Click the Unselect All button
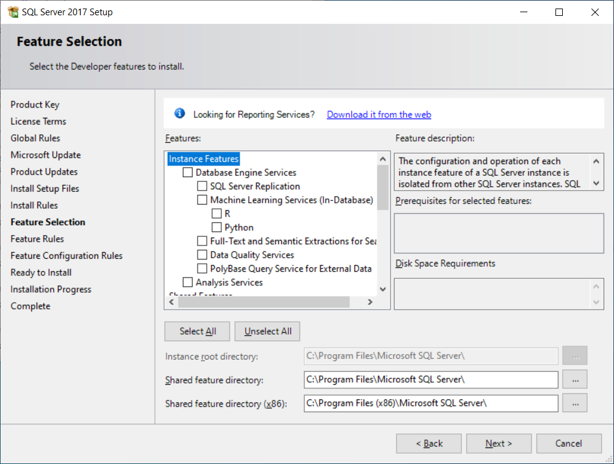This screenshot has width=614, height=464. pyautogui.click(x=268, y=332)
